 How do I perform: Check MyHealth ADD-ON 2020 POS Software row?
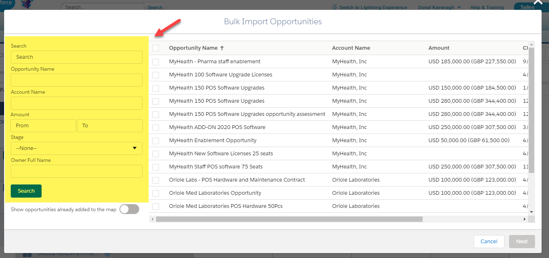click(156, 127)
